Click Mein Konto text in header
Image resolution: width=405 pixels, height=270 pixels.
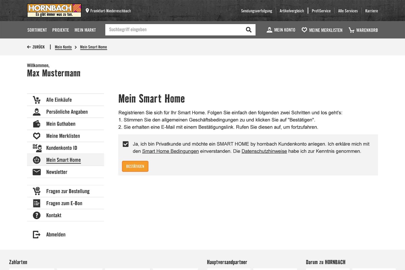[285, 30]
